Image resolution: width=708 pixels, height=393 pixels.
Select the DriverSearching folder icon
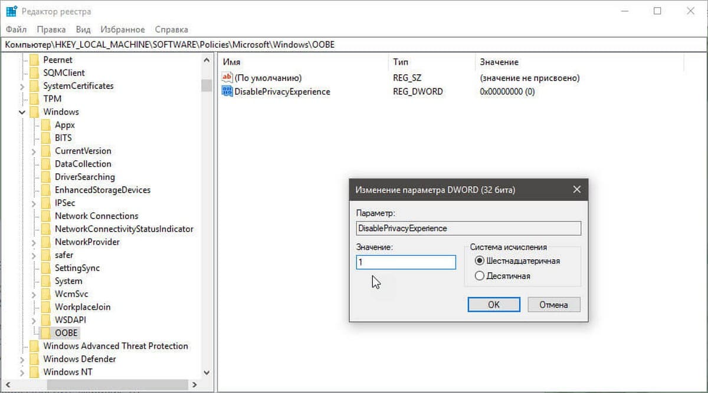[46, 177]
